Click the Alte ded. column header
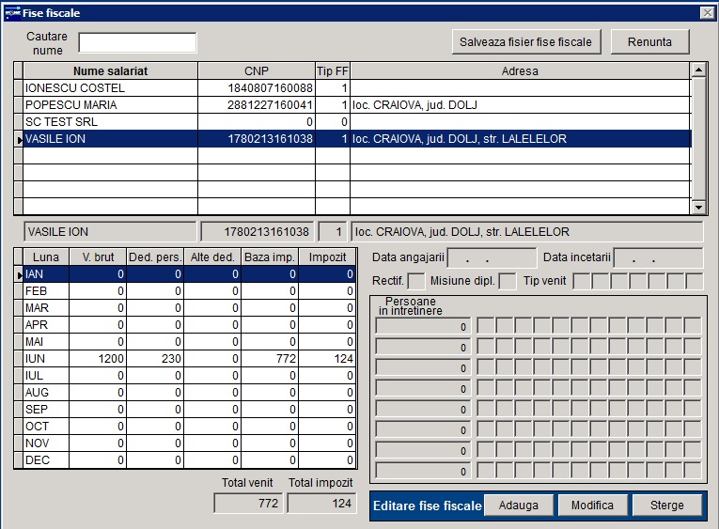 click(212, 257)
